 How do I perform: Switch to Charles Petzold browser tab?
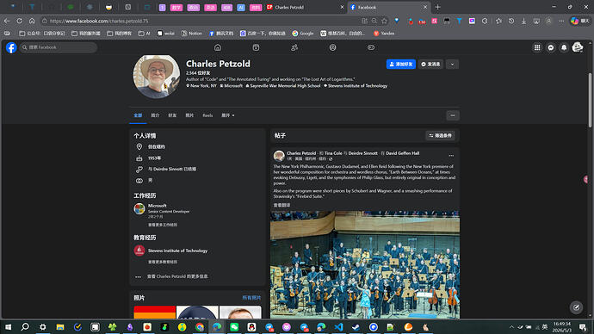point(305,7)
